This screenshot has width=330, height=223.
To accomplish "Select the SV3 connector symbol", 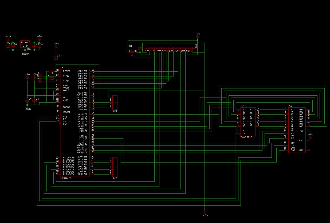I will (x=115, y=103).
